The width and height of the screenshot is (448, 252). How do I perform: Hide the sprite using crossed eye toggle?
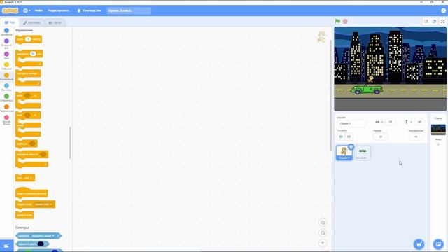349,136
